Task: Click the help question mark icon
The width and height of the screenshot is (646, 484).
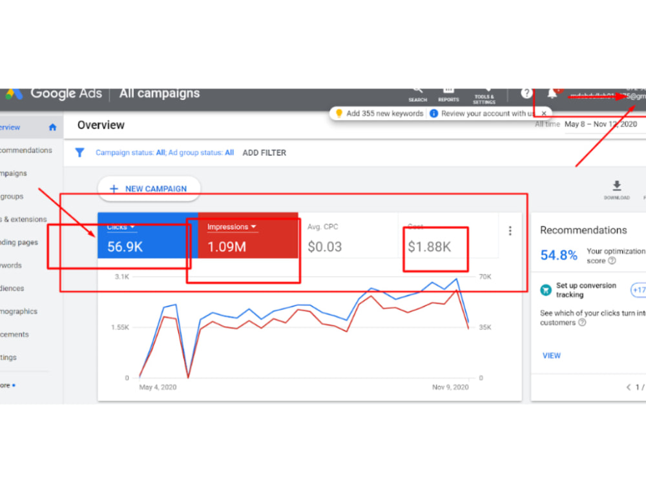Action: click(x=526, y=94)
